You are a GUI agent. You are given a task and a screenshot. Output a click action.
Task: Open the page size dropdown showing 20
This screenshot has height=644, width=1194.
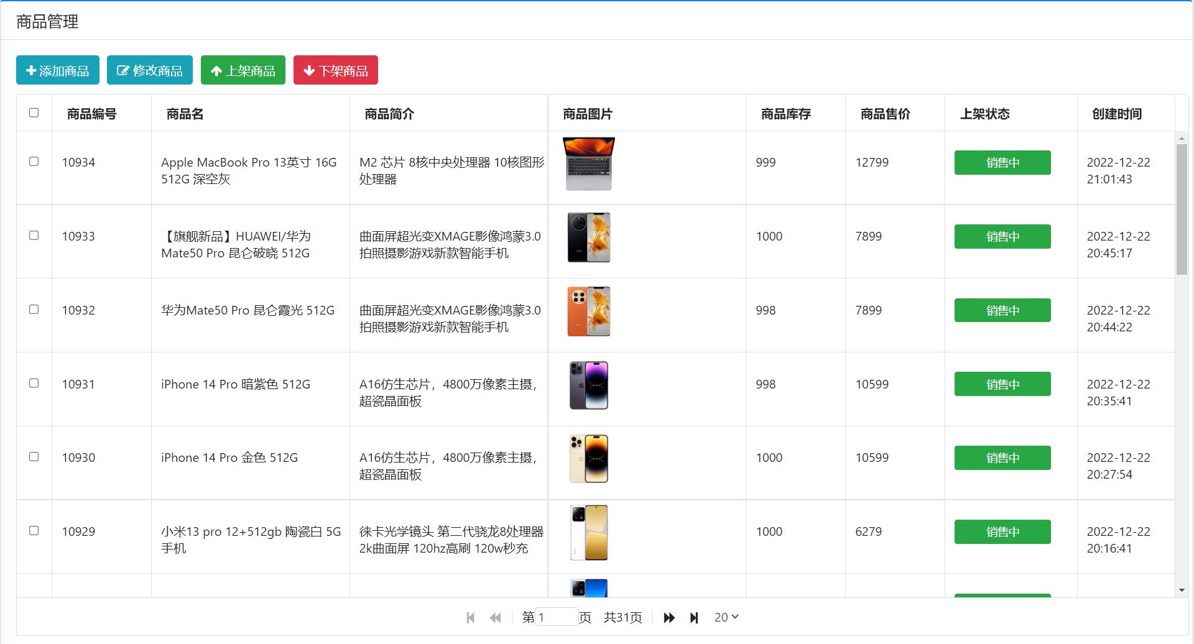(726, 617)
